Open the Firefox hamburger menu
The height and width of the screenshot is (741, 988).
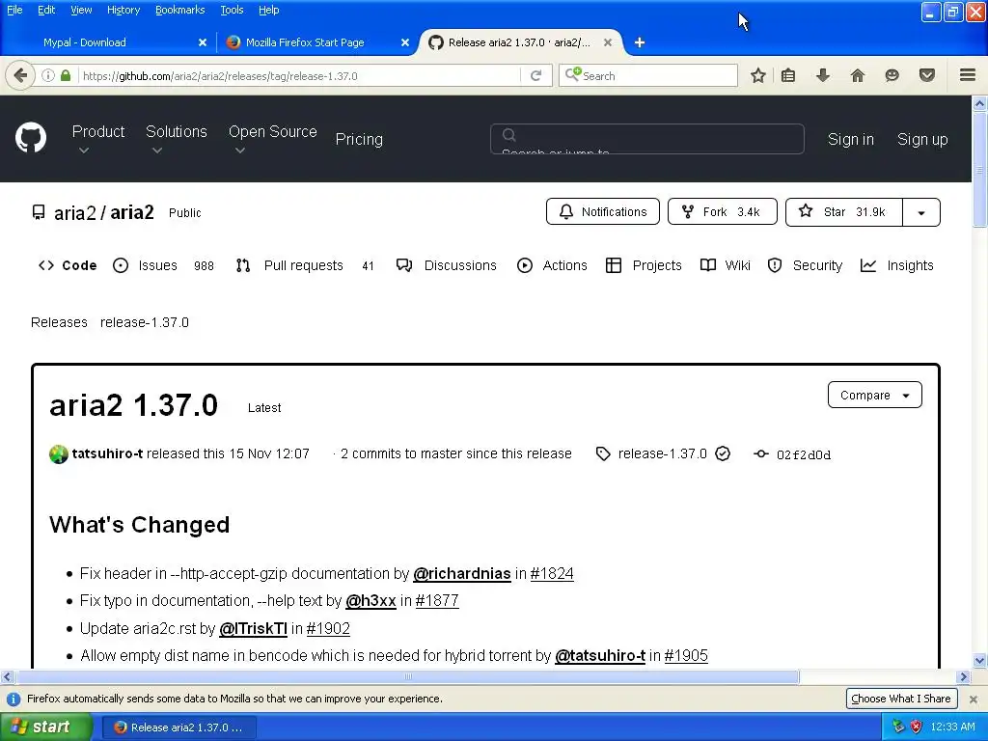(968, 75)
